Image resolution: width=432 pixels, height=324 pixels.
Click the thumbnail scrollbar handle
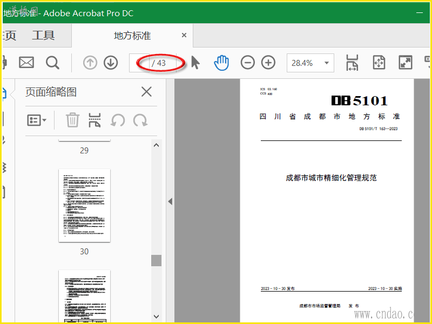click(156, 260)
